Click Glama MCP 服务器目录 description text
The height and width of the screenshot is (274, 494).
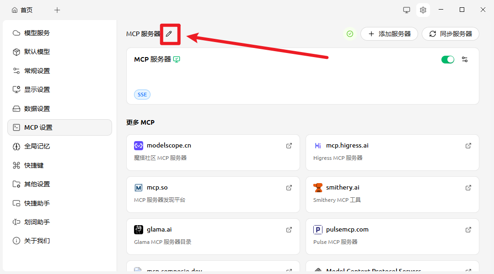pyautogui.click(x=162, y=242)
